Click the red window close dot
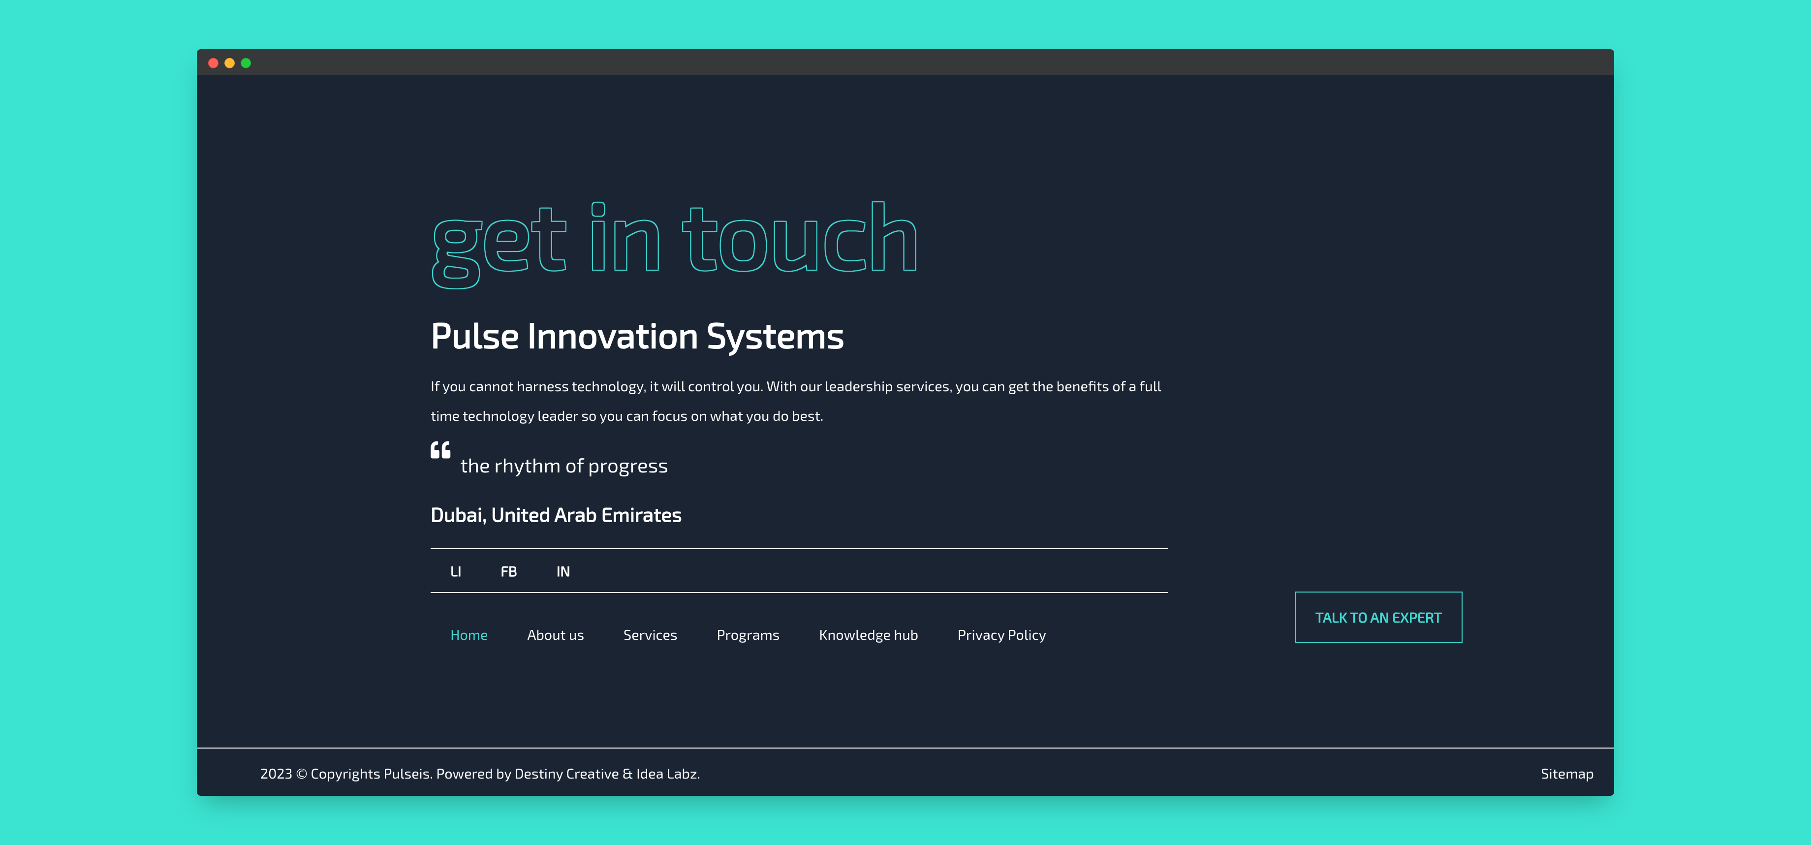The width and height of the screenshot is (1811, 845). click(213, 63)
